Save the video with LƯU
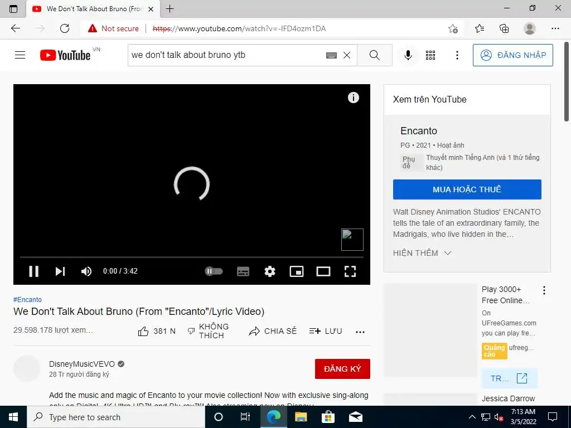Screen dimensions: 571x428 coord(326,331)
